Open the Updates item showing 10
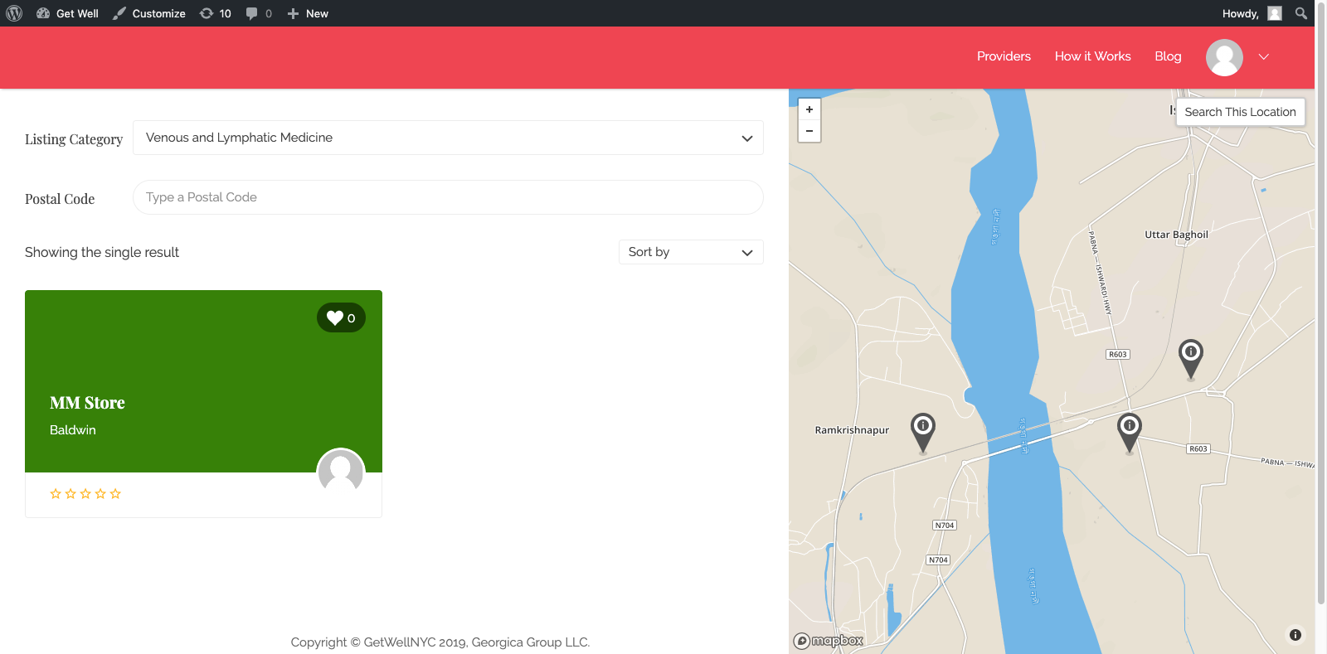Viewport: 1327px width, 654px height. (x=216, y=13)
